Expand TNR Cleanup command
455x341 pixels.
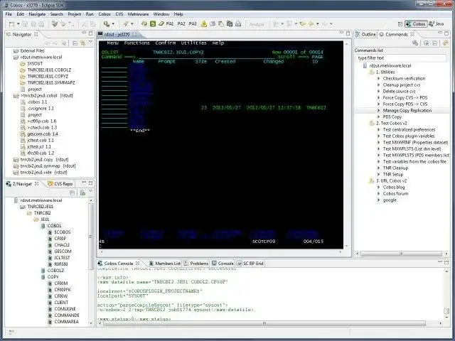pos(378,168)
